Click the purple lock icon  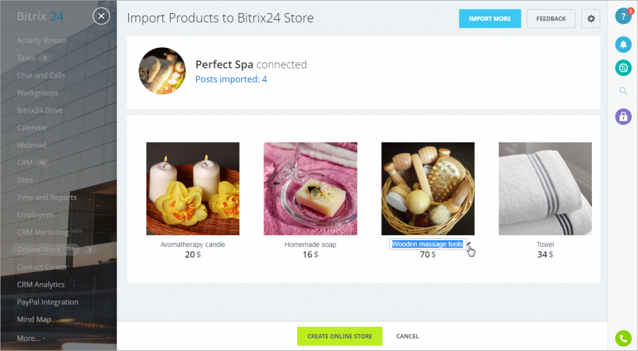coord(623,116)
